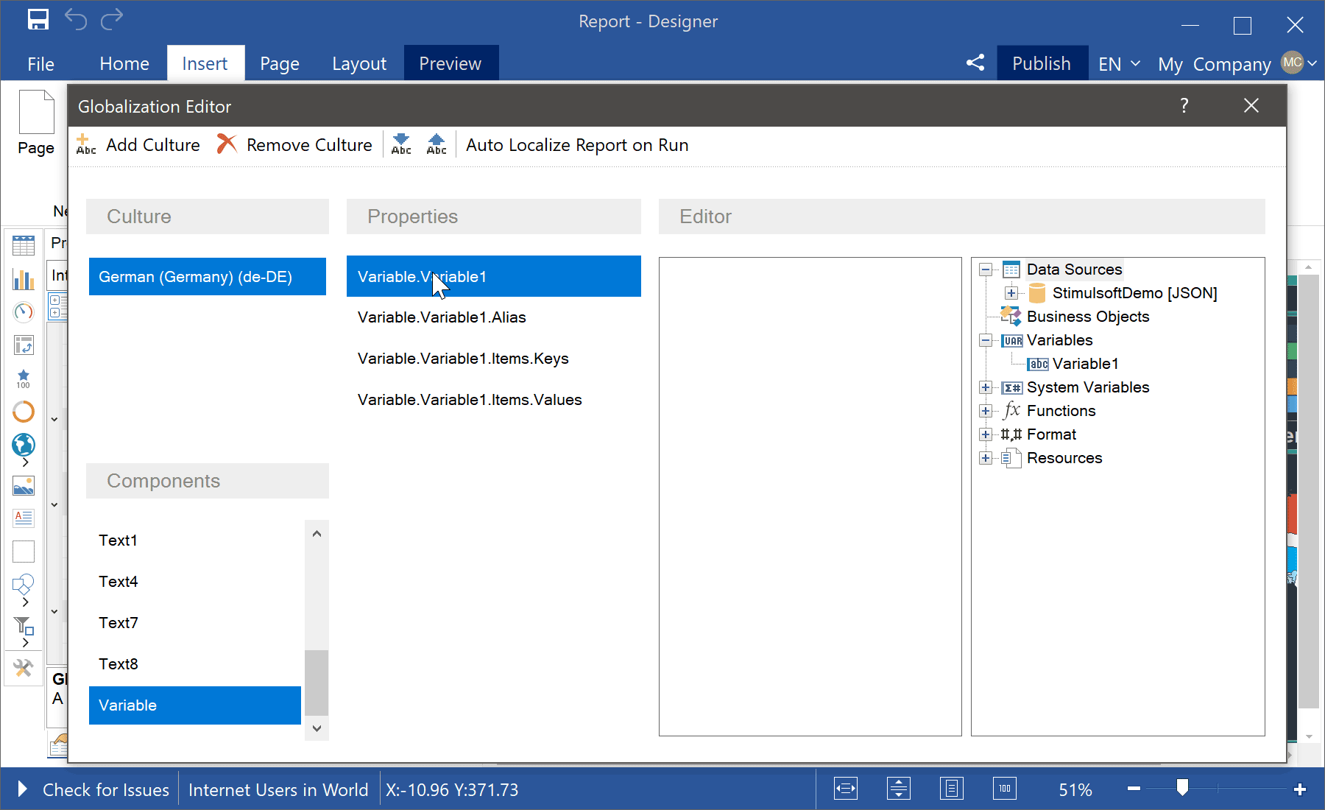
Task: Expand the Functions tree node
Action: 986,411
